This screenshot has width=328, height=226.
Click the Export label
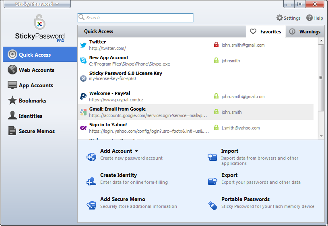pyautogui.click(x=229, y=175)
